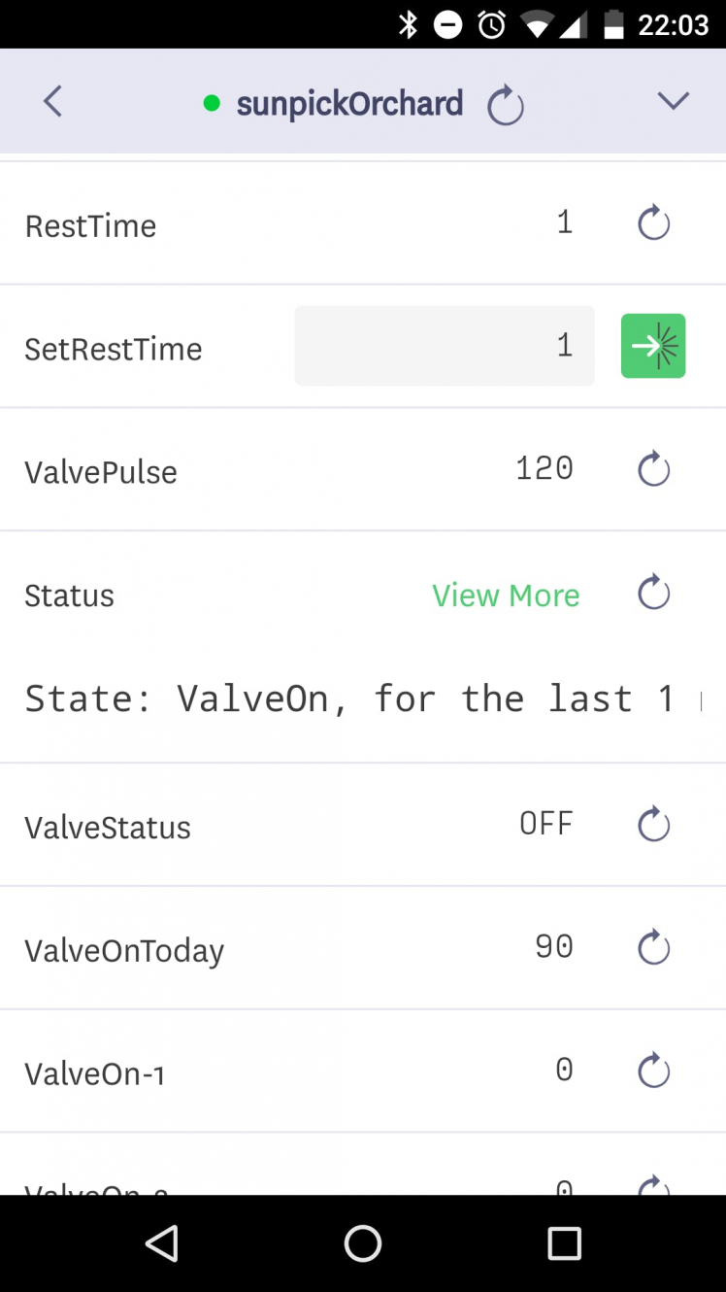Tap the ValveOnToday row label
726x1292 pixels.
click(124, 950)
